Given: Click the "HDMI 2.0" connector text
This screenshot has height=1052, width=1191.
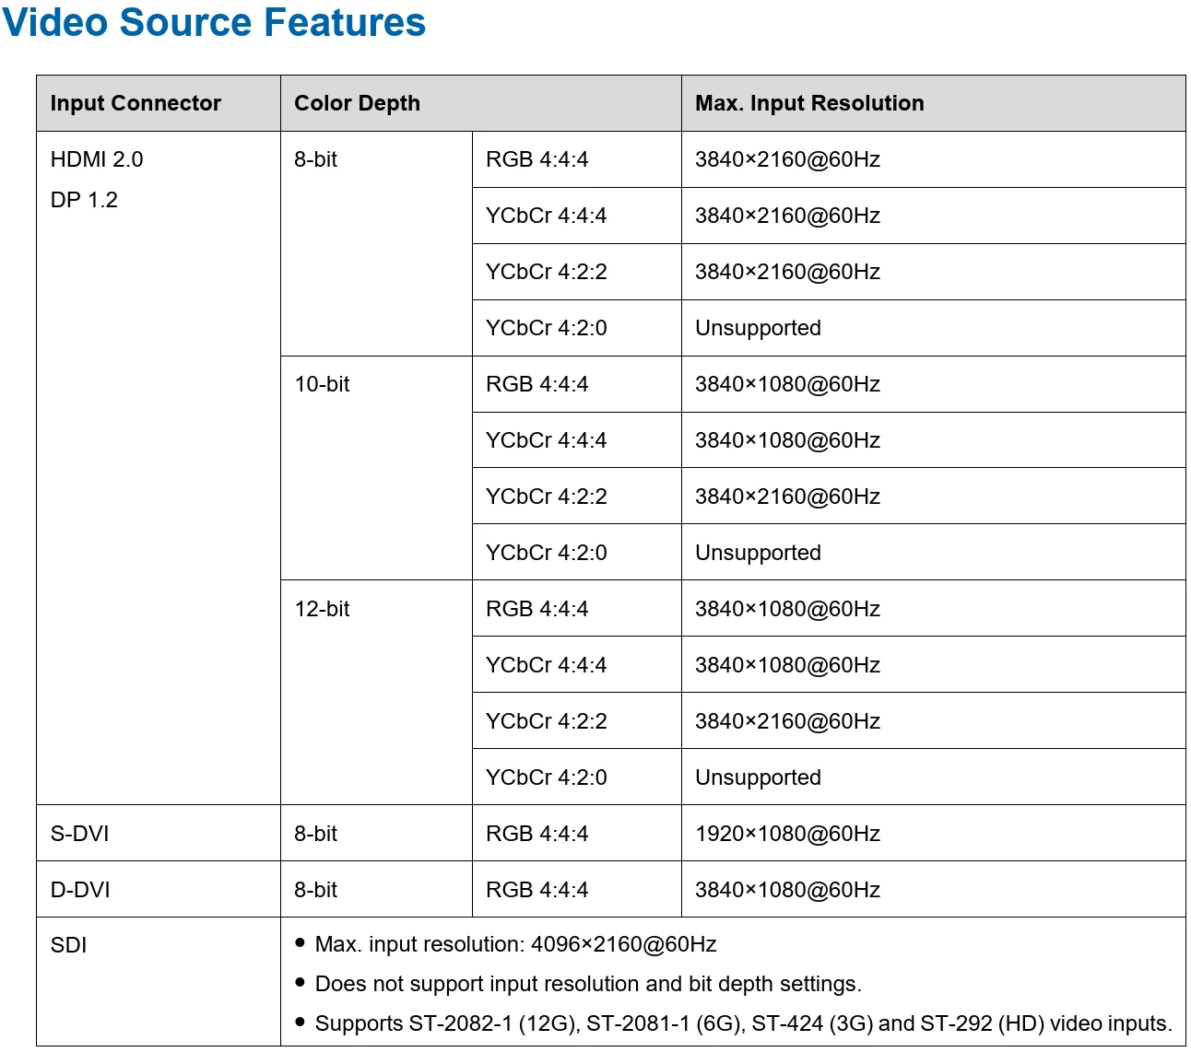Looking at the screenshot, I should [x=97, y=159].
